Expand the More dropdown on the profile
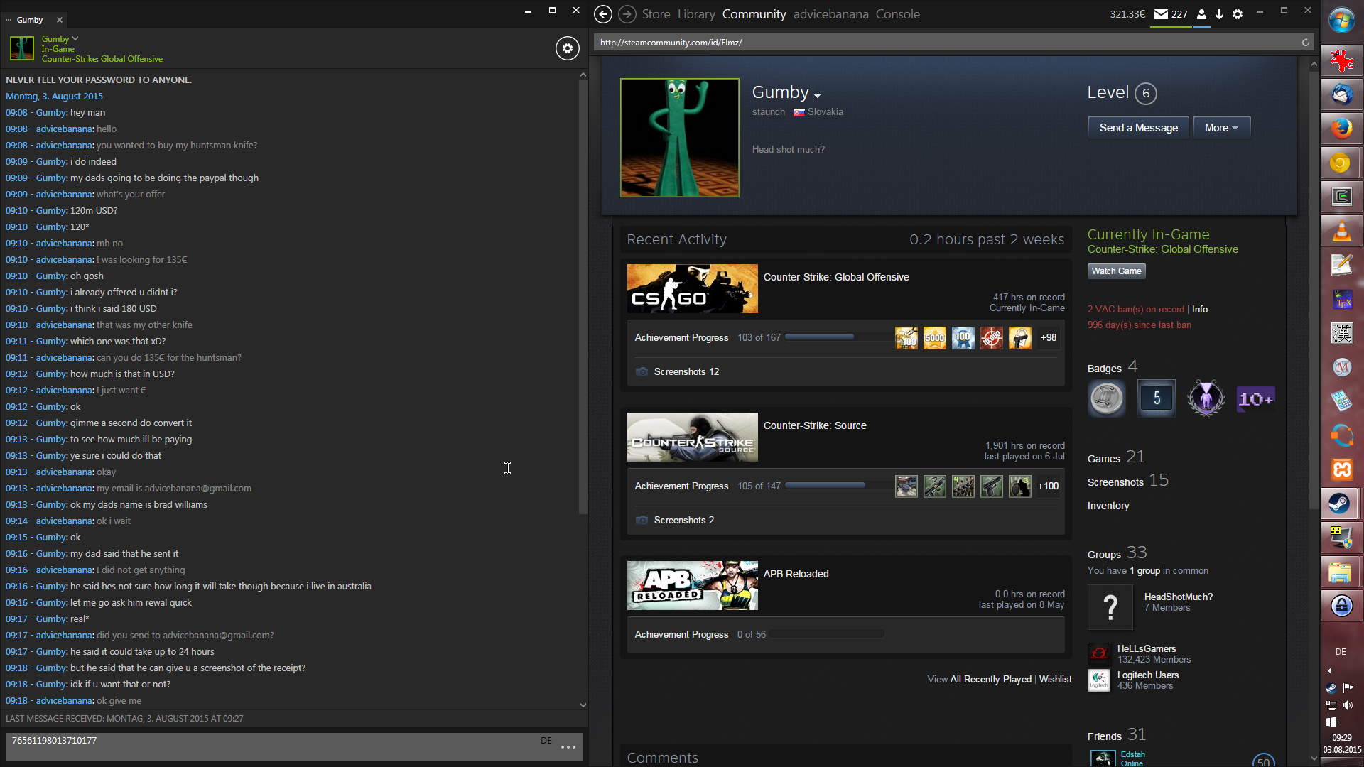This screenshot has height=767, width=1364. tap(1221, 128)
